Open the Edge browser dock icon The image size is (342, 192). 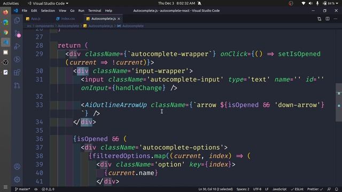(x=5, y=22)
